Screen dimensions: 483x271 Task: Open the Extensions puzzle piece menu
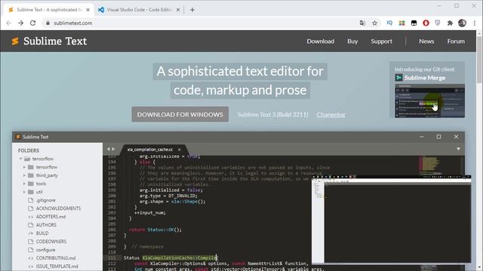pyautogui.click(x=450, y=23)
